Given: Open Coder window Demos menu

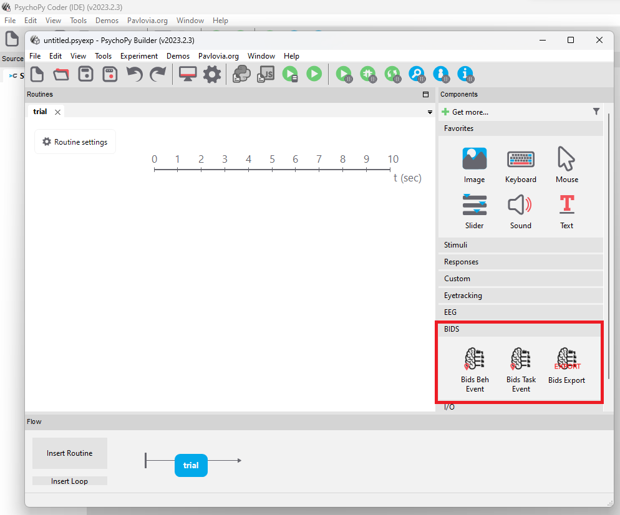Looking at the screenshot, I should coord(107,21).
